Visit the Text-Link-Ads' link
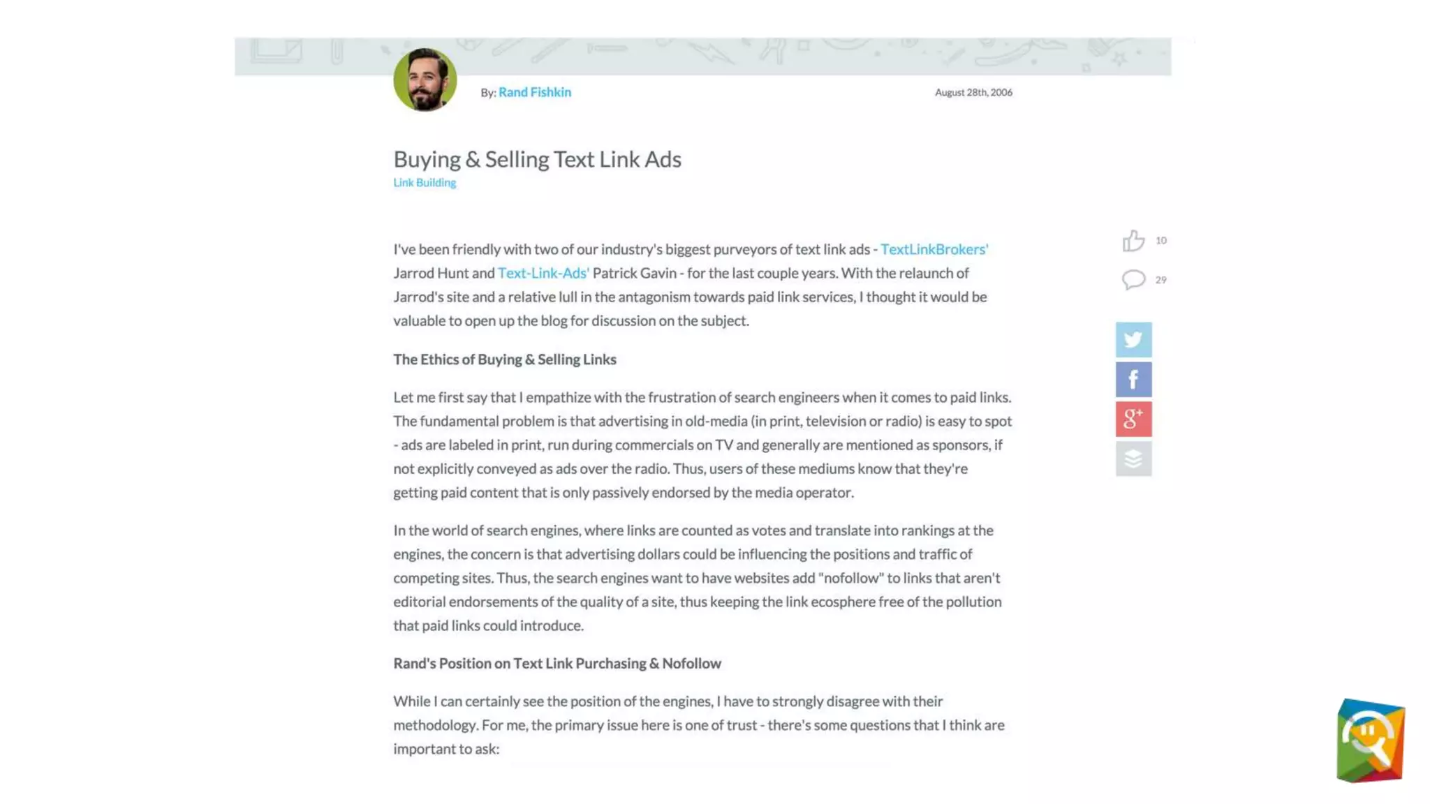 543,273
